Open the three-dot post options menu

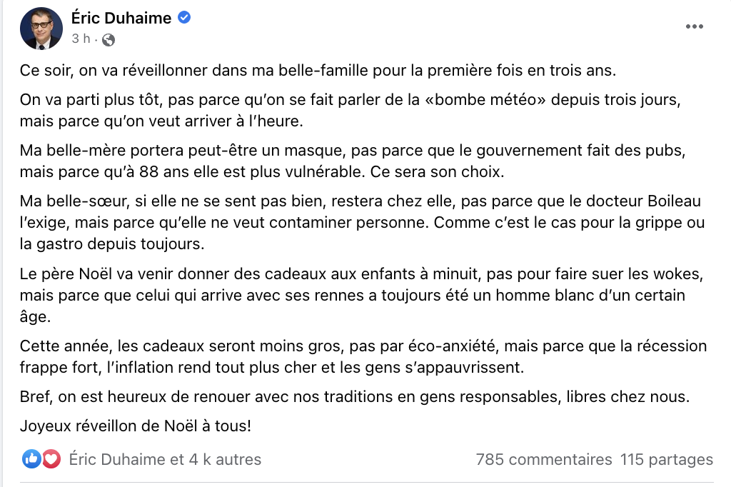click(694, 26)
